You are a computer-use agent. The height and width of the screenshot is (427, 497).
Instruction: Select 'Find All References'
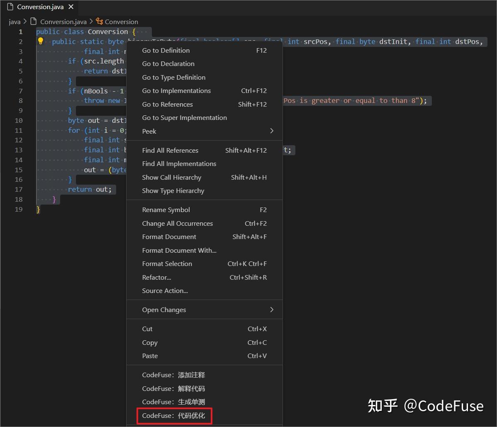point(170,150)
